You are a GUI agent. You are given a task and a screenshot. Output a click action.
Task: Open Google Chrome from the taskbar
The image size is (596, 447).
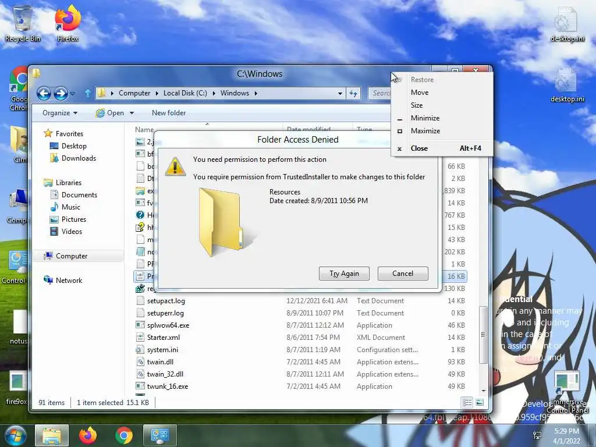[x=124, y=435]
